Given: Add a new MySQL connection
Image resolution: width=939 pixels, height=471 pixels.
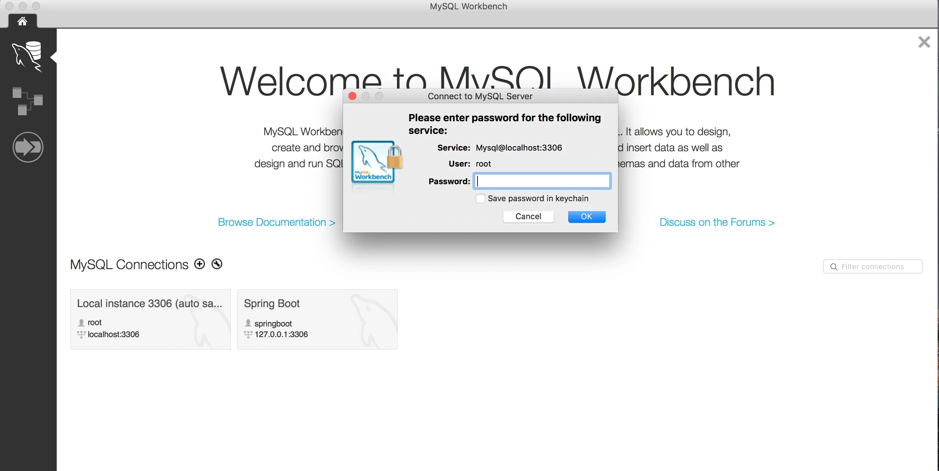Looking at the screenshot, I should [x=200, y=264].
